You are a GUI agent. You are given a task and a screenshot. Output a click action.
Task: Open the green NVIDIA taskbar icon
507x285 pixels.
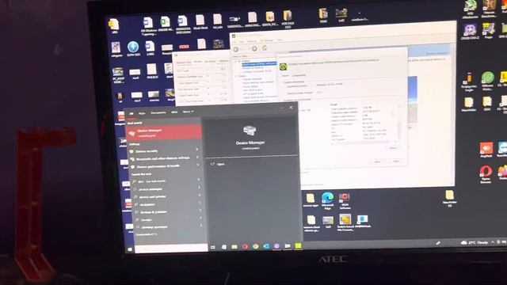point(298,245)
